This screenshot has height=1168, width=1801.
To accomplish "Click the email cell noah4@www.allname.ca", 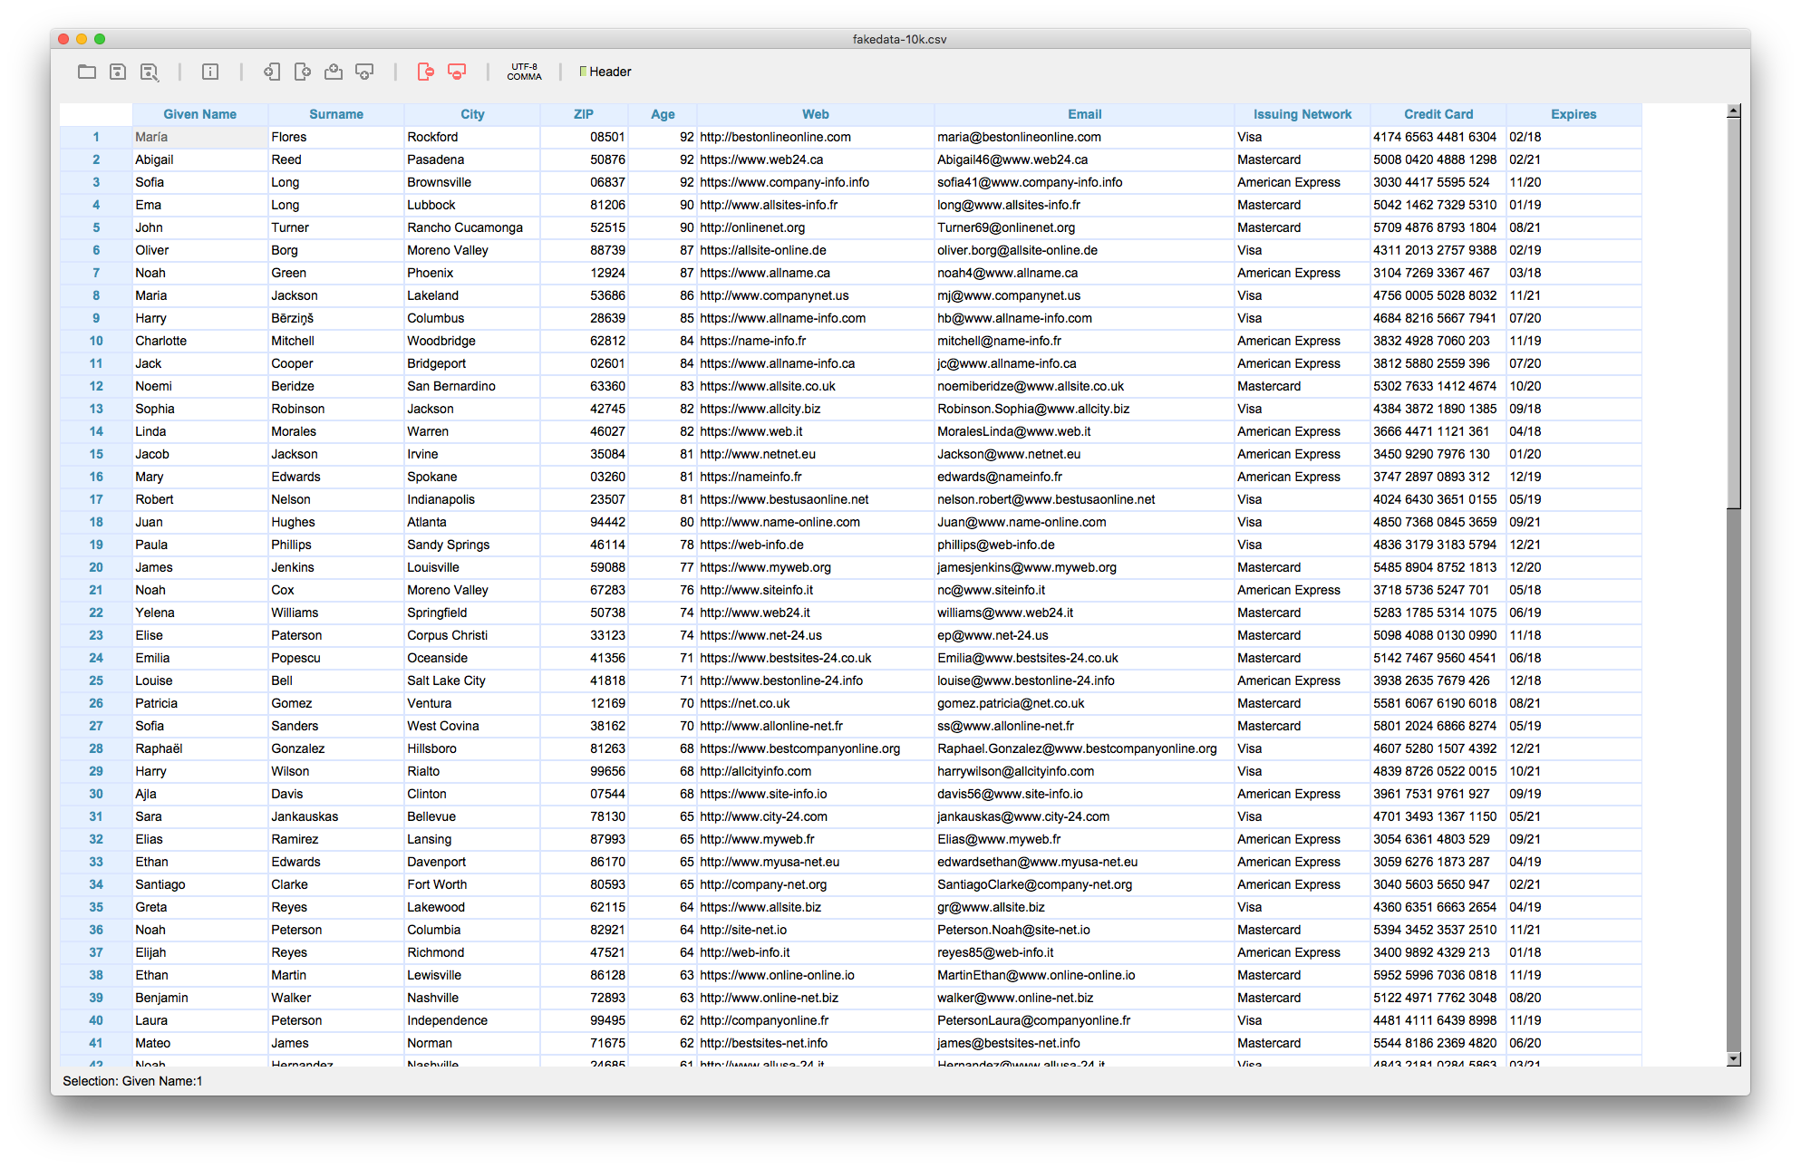I will coord(1007,273).
